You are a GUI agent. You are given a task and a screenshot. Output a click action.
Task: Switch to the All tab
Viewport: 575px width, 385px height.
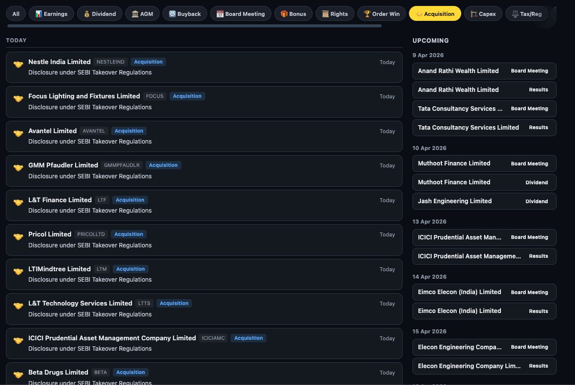click(x=15, y=13)
